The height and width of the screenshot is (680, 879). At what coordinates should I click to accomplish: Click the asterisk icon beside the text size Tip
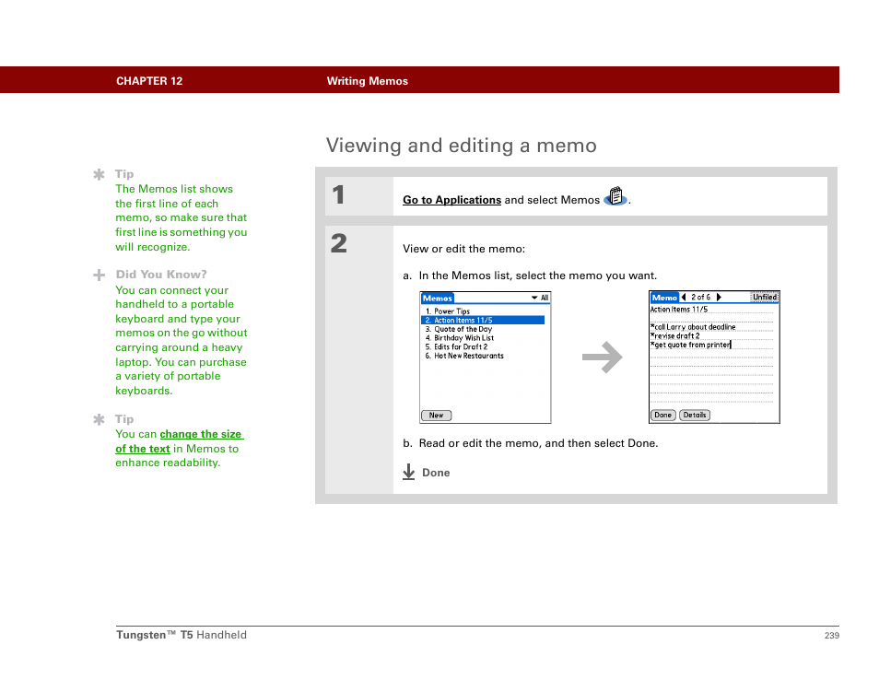(99, 420)
